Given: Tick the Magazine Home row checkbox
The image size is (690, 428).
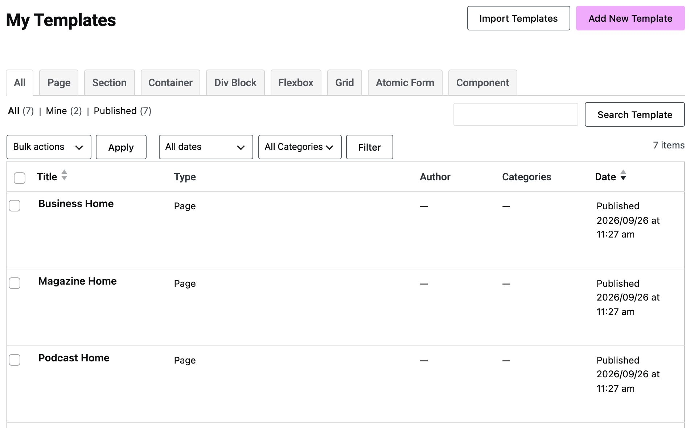Looking at the screenshot, I should point(15,283).
